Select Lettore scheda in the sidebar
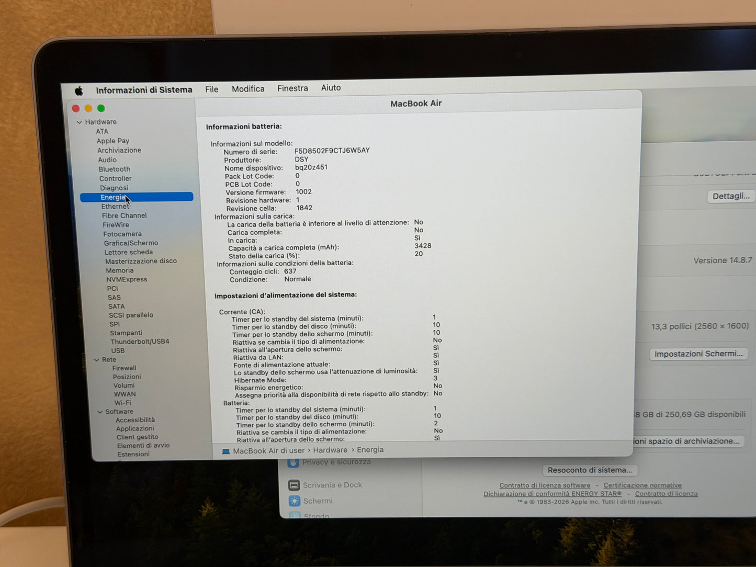The image size is (756, 567). click(x=129, y=252)
